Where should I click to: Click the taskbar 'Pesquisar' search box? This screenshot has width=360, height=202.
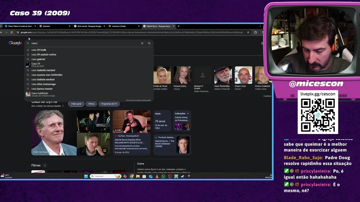(x=105, y=176)
